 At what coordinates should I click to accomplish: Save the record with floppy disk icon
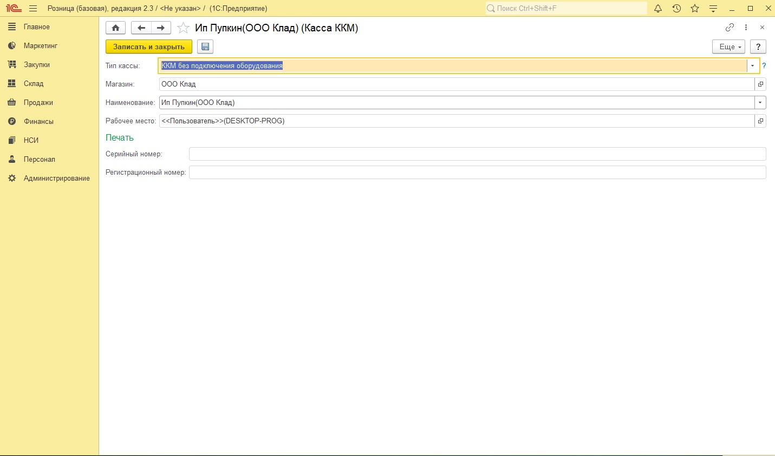click(x=205, y=47)
